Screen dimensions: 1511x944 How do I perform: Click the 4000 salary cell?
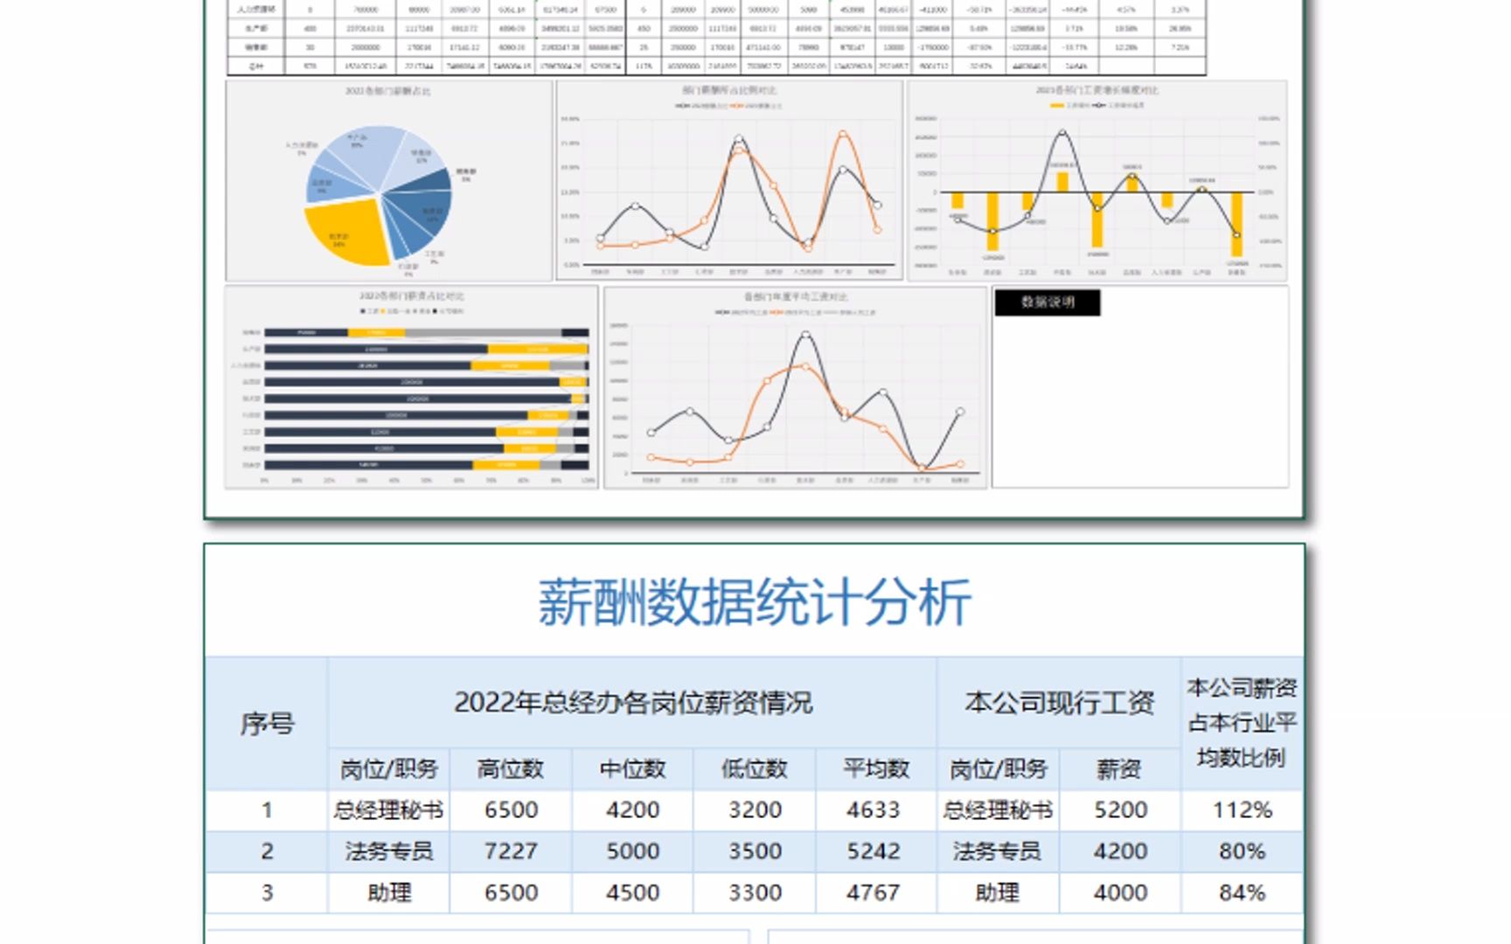click(1120, 893)
